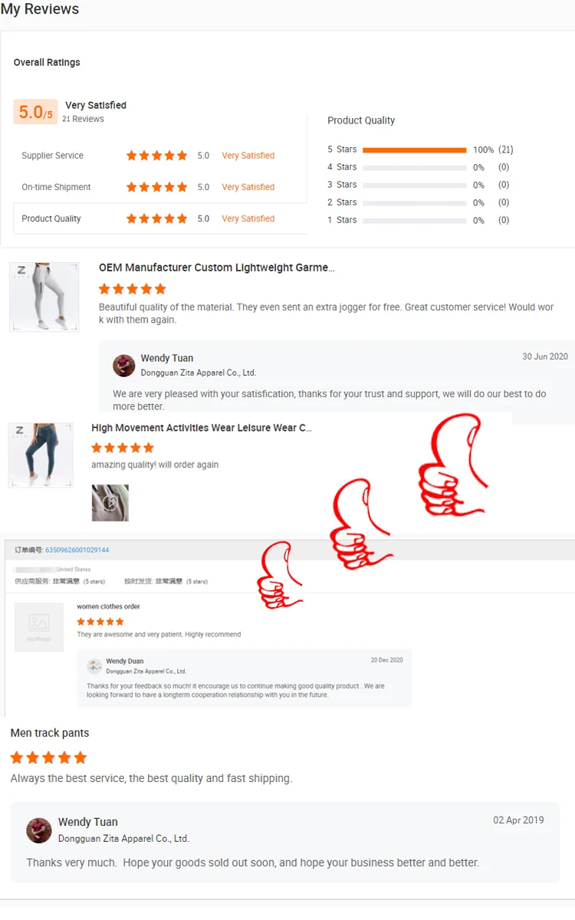The height and width of the screenshot is (920, 575).
Task: Click Wendy Duan's avatar in the reply
Action: click(94, 665)
